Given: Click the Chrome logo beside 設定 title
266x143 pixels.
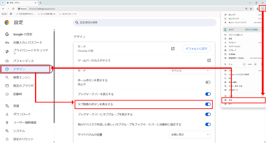Looking at the screenshot, I should pos(7,23).
